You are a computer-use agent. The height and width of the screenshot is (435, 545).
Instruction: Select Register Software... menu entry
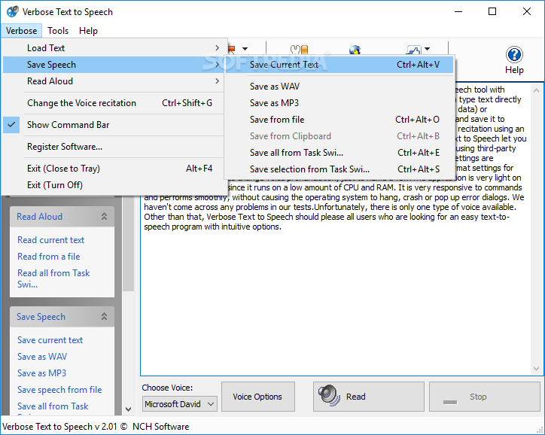pyautogui.click(x=114, y=147)
